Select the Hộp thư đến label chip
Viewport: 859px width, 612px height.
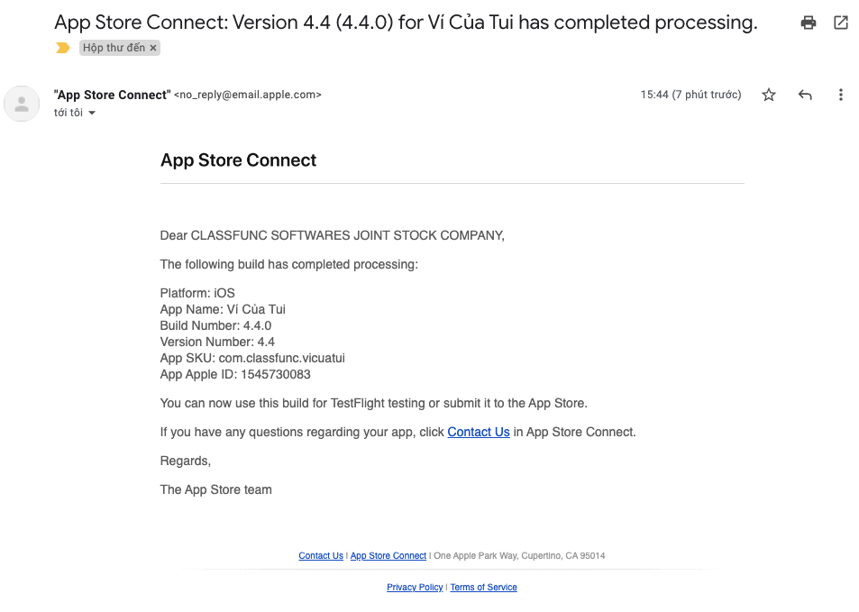(x=115, y=48)
